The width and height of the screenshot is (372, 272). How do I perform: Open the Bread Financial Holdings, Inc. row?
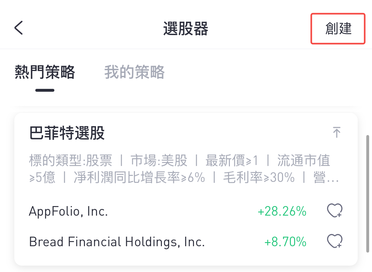(x=117, y=242)
